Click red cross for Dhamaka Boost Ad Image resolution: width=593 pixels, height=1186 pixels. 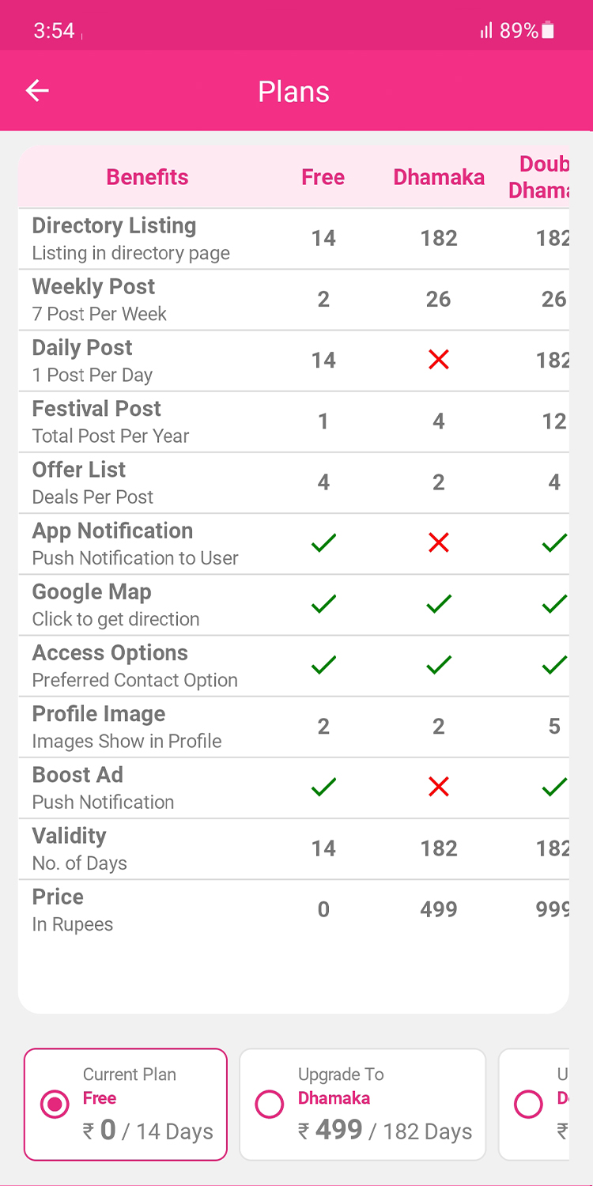tap(438, 787)
